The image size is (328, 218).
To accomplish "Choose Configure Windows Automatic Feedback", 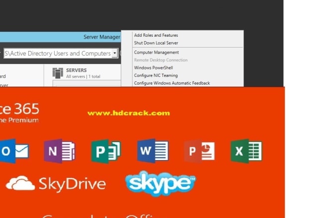I will [172, 83].
